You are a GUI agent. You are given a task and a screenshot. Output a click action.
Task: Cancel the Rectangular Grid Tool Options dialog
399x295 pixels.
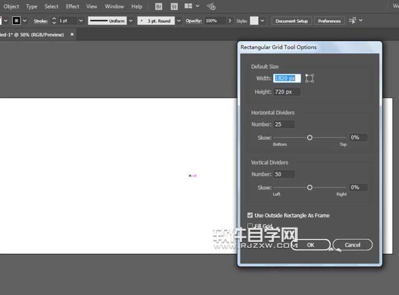pyautogui.click(x=352, y=245)
